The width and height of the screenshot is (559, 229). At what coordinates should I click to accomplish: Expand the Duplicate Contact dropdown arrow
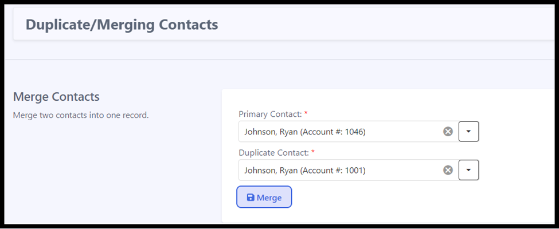point(468,170)
